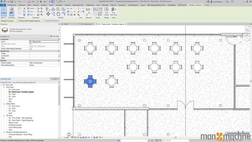
Task: Open the Properties help link
Action: click(x=6, y=79)
